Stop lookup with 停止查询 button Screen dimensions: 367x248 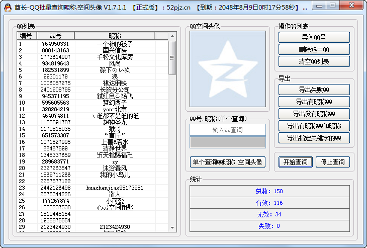332,162
